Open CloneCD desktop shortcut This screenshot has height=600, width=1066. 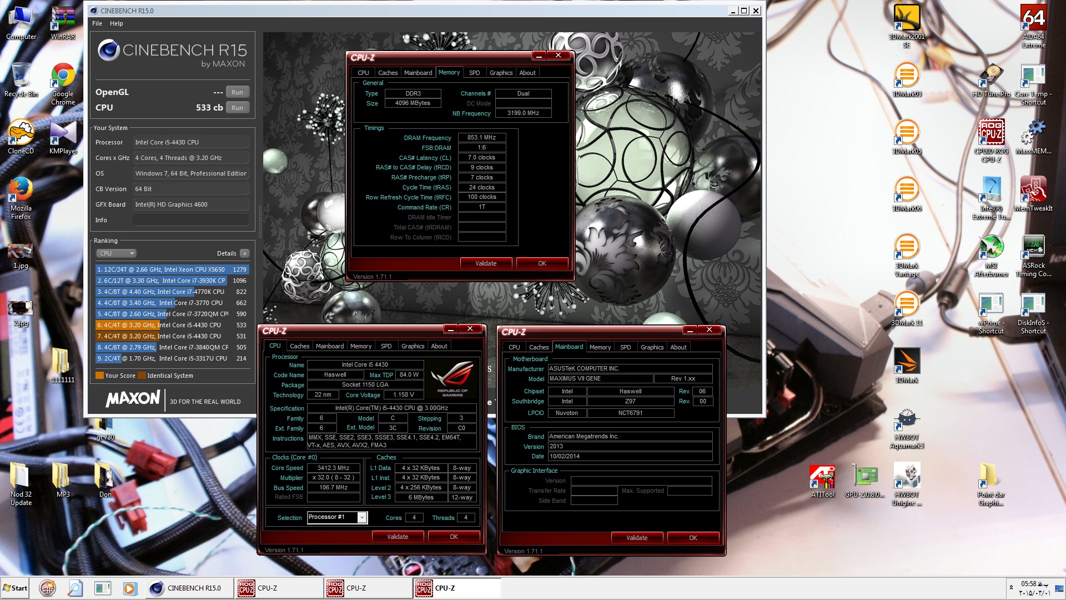tap(21, 137)
